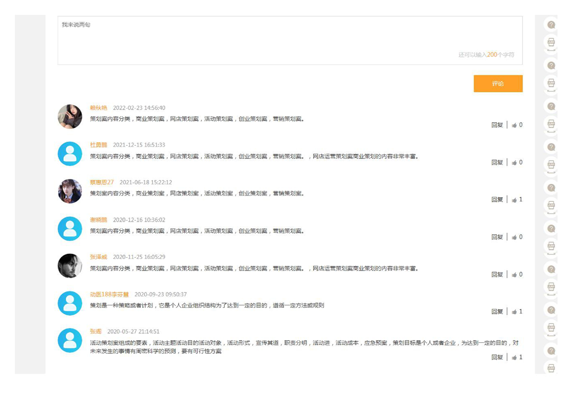Click the username 杜勇鹏
The height and width of the screenshot is (404, 572).
(x=98, y=145)
